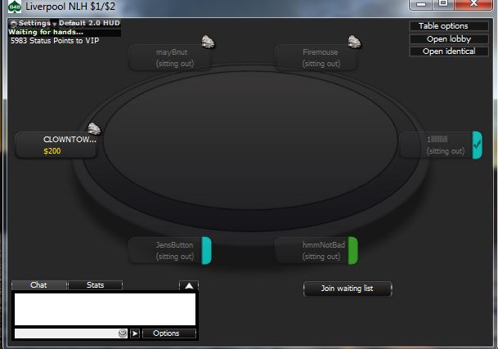Click the chat history text area
This screenshot has width=498, height=349.
pyautogui.click(x=105, y=309)
